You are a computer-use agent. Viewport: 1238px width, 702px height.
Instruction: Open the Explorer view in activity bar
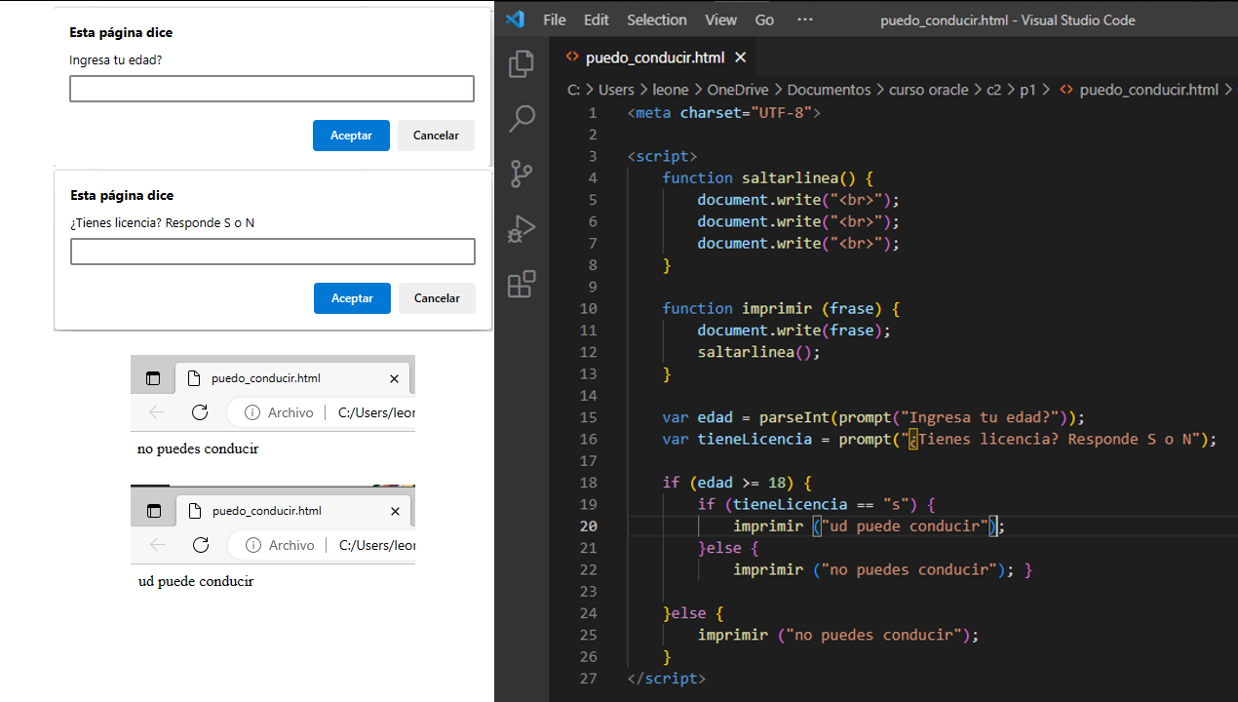pyautogui.click(x=522, y=63)
